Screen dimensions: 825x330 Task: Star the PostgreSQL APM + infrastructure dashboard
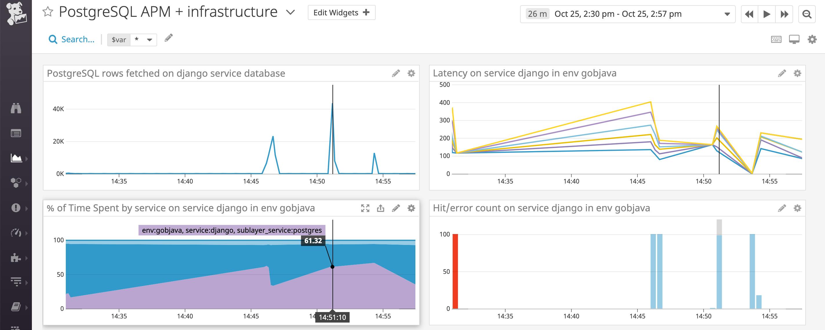[x=48, y=12]
